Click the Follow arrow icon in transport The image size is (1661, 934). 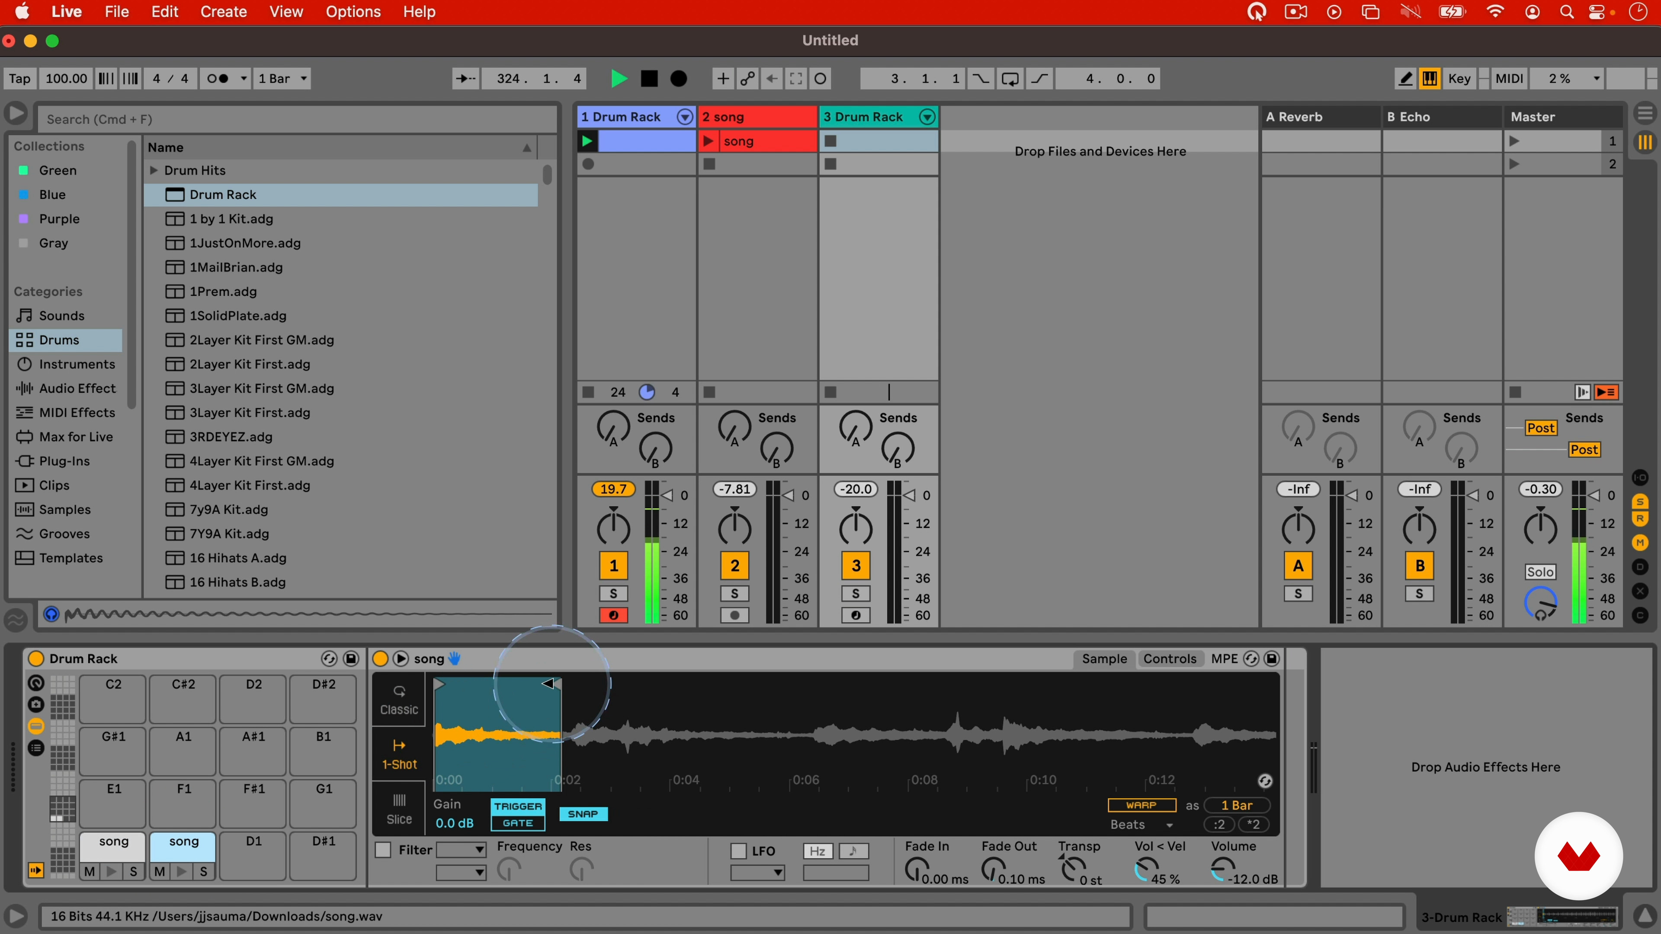(x=465, y=79)
